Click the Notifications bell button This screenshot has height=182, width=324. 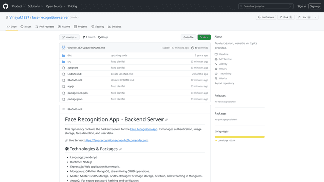click(x=266, y=17)
